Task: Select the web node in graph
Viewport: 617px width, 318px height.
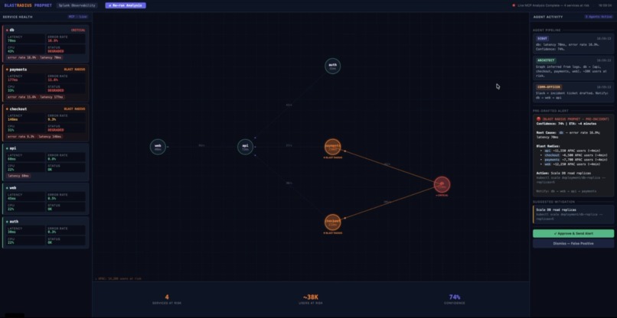Action: (158, 147)
